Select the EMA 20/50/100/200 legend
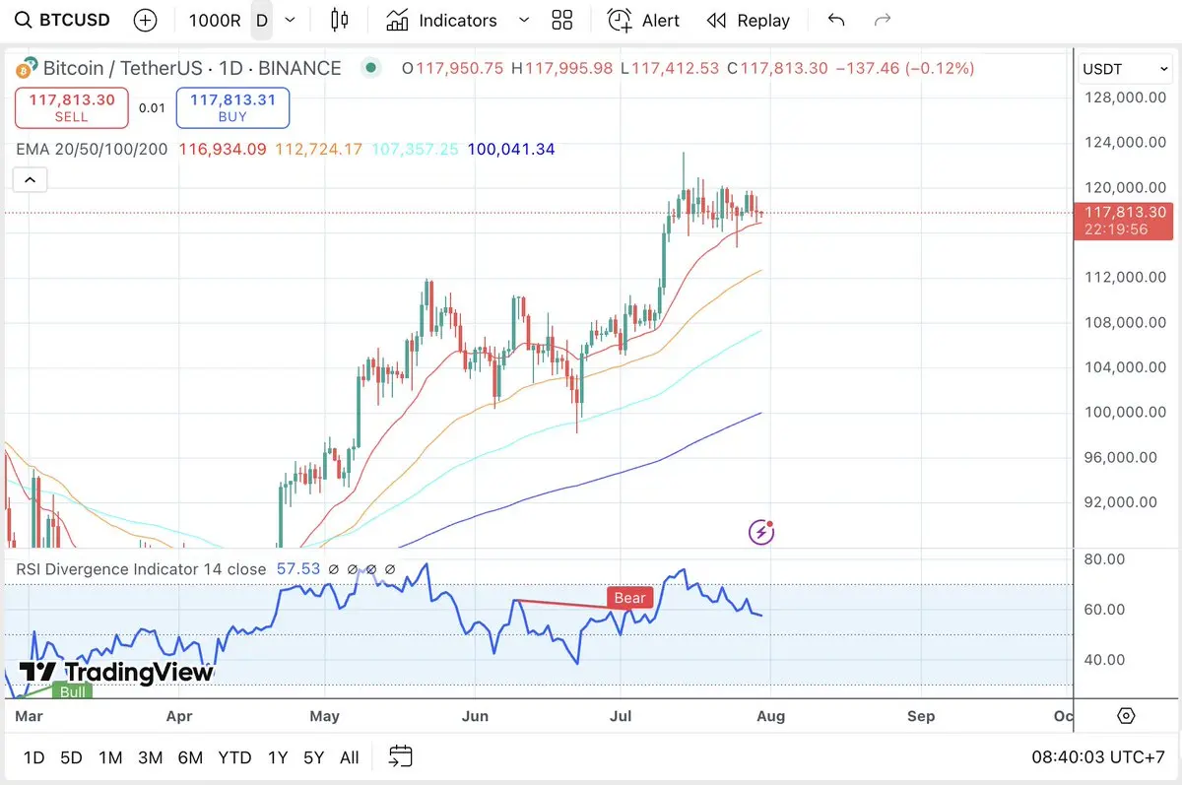 92,150
